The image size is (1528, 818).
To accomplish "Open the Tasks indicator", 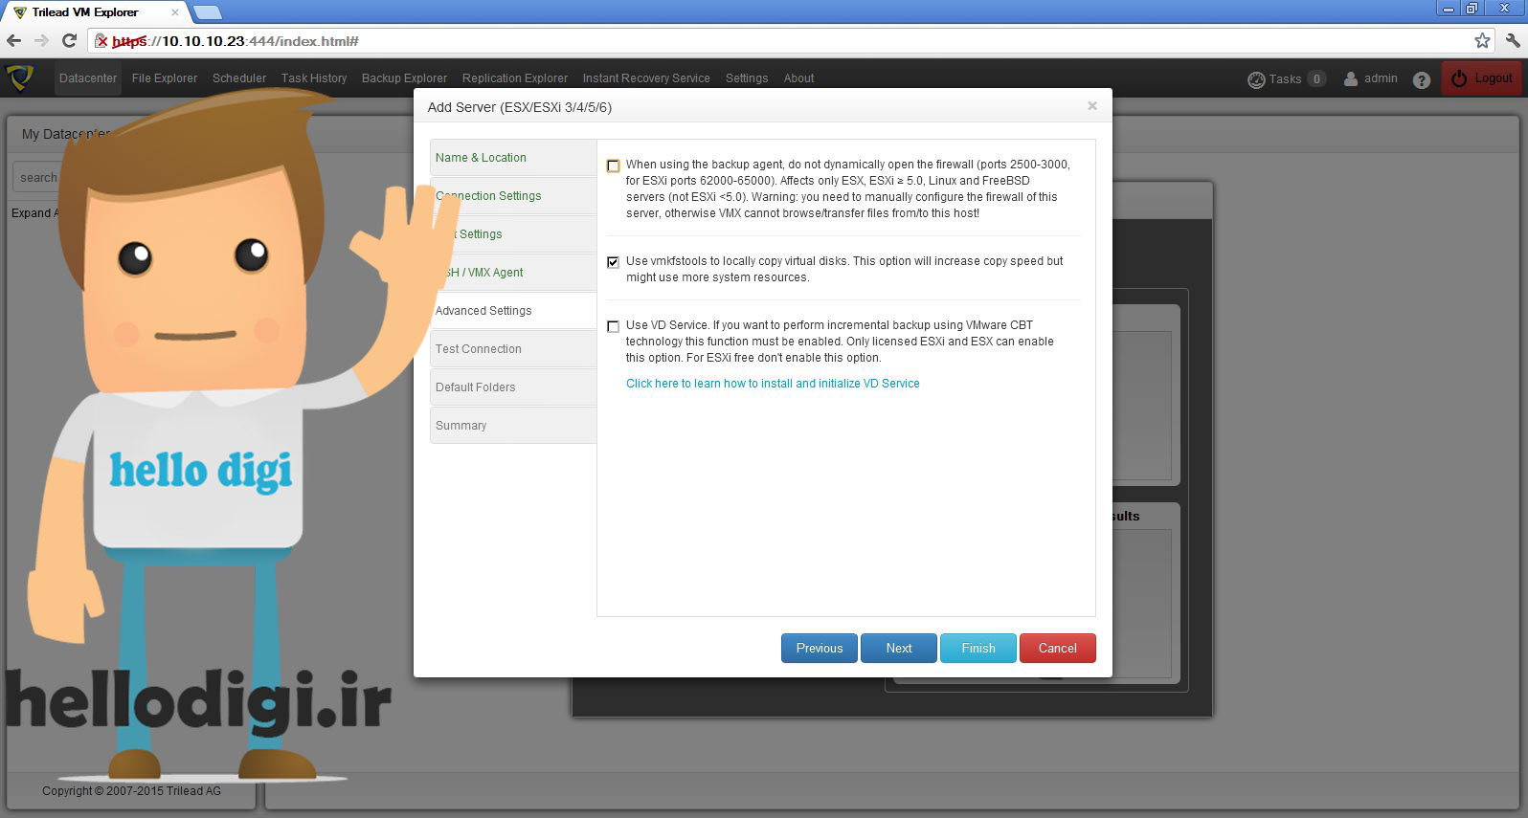I will click(x=1287, y=79).
